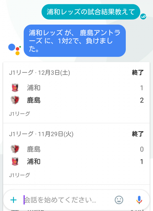Tap J1リーグ footer label under first match

[x=20, y=114]
